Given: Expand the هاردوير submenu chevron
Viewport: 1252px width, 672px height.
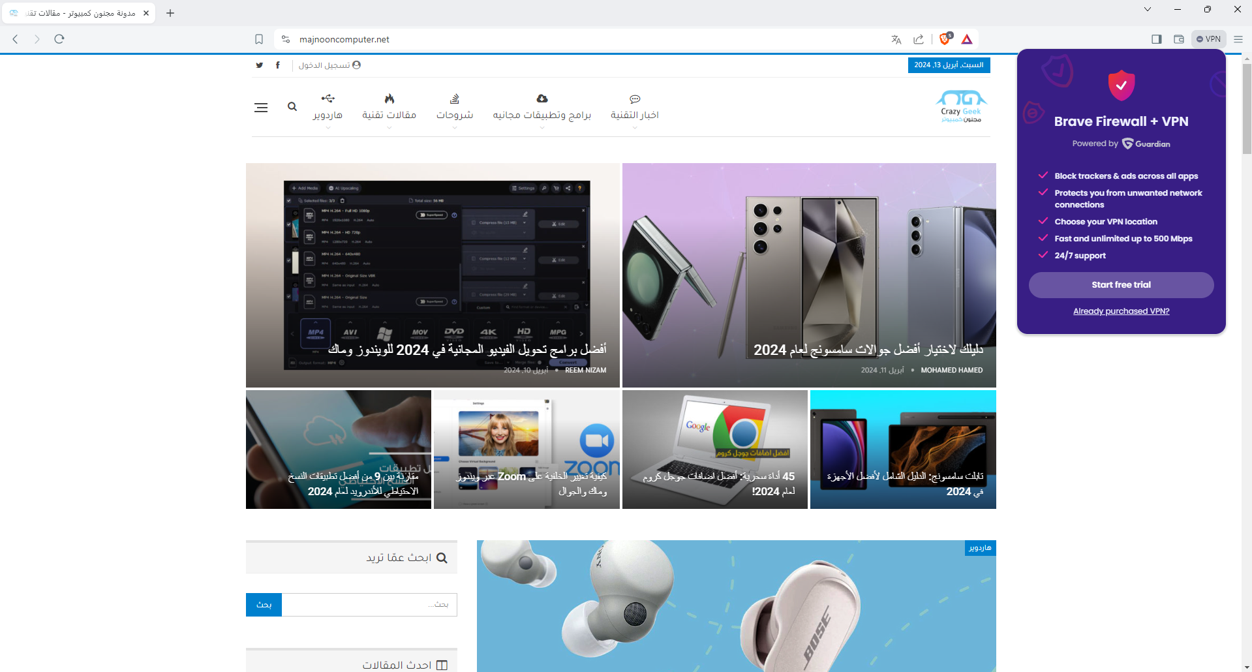Looking at the screenshot, I should tap(328, 128).
